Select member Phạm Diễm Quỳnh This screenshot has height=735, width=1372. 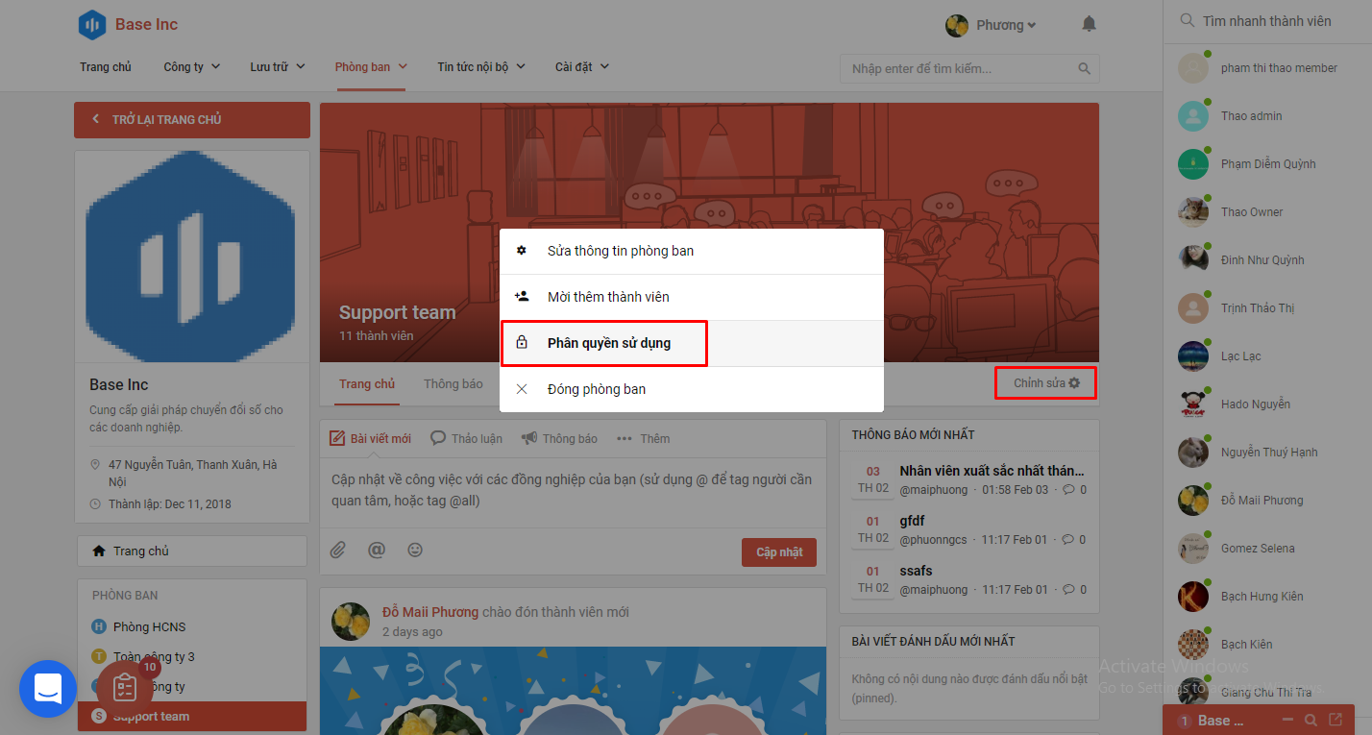coord(1267,164)
